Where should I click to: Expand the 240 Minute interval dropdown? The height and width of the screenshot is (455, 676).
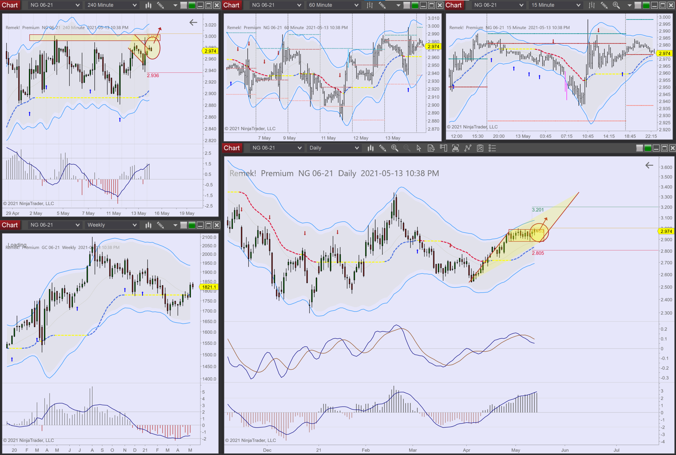(x=112, y=5)
